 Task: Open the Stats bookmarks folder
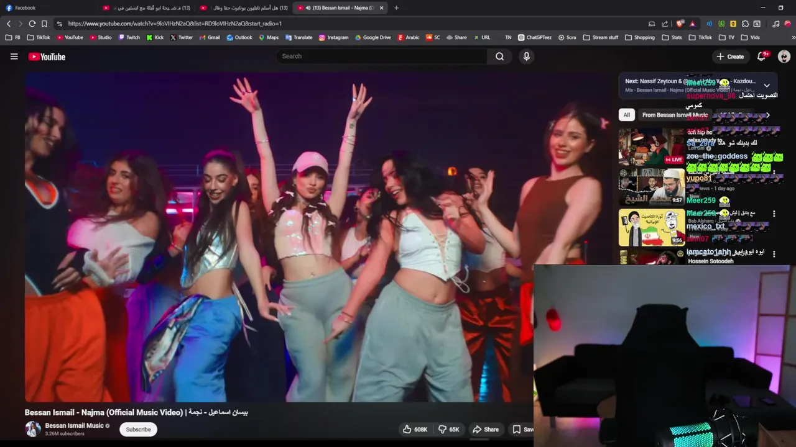tap(672, 37)
